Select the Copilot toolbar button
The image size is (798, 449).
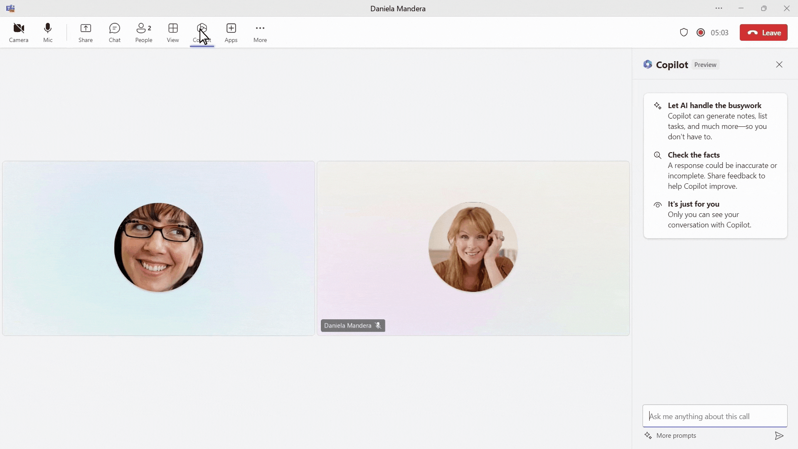(x=202, y=32)
